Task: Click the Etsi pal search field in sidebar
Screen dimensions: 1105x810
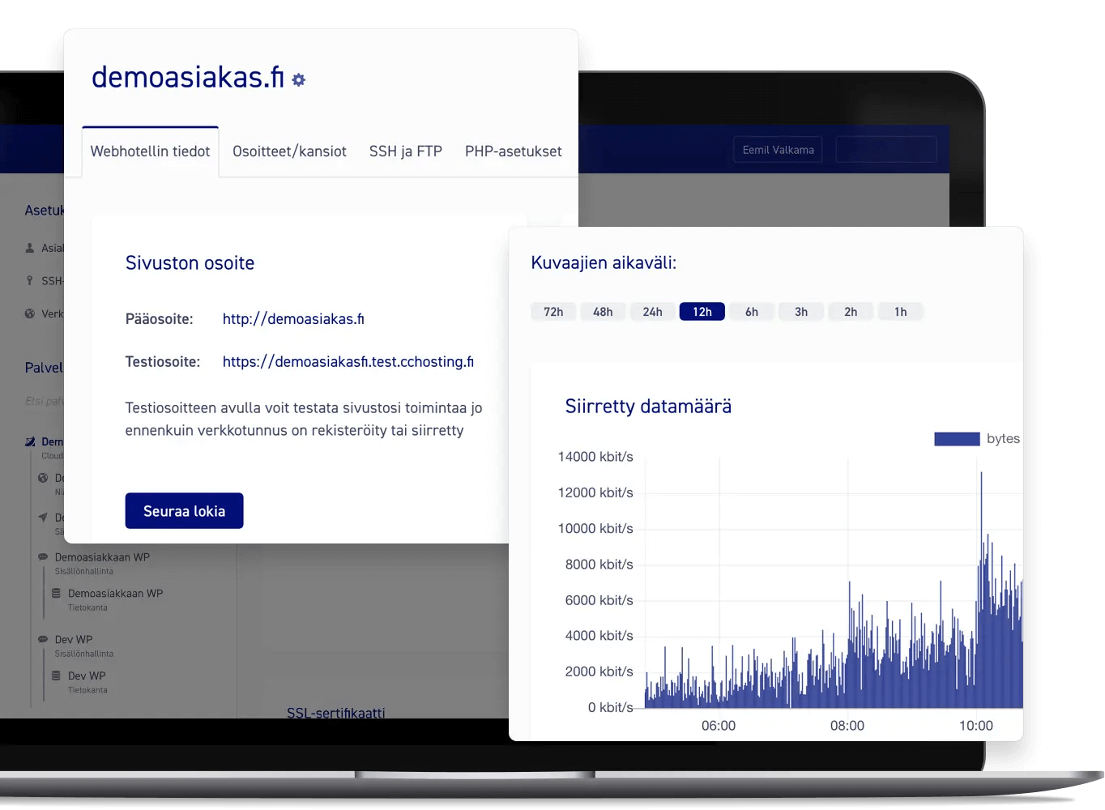Action: coord(45,401)
